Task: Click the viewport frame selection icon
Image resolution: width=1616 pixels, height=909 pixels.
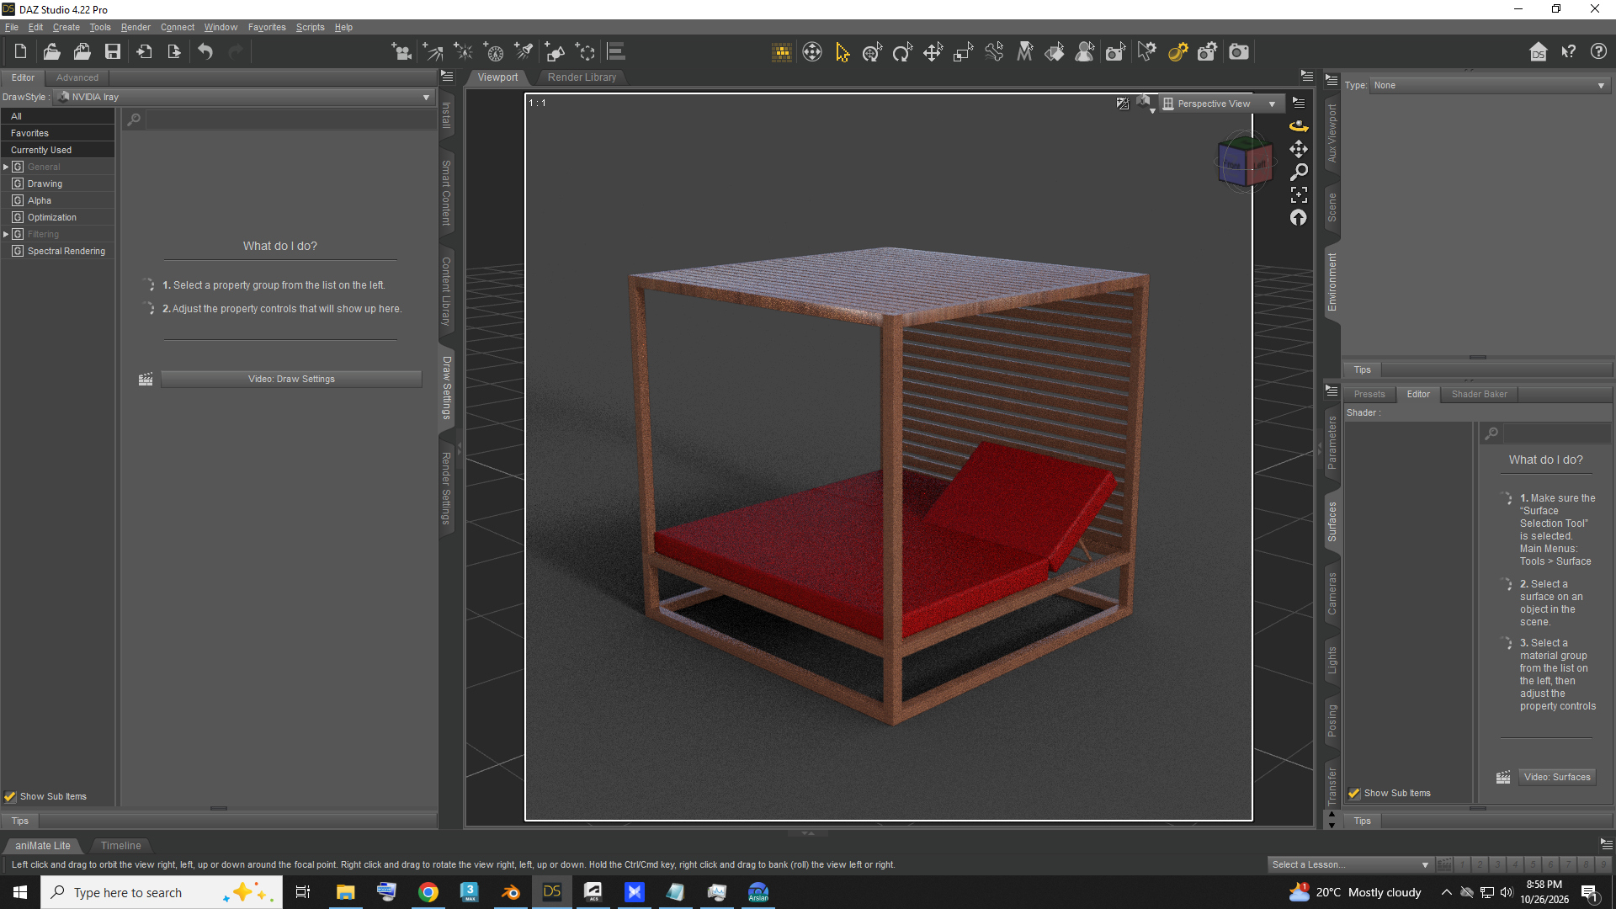Action: coord(1299,194)
